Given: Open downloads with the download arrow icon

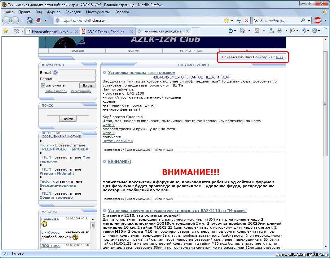Looking at the screenshot, I should point(271,31).
